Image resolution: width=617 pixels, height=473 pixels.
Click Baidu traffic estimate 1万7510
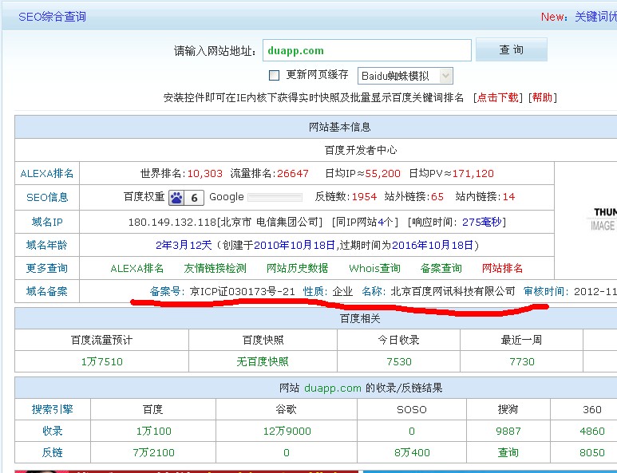click(x=102, y=361)
